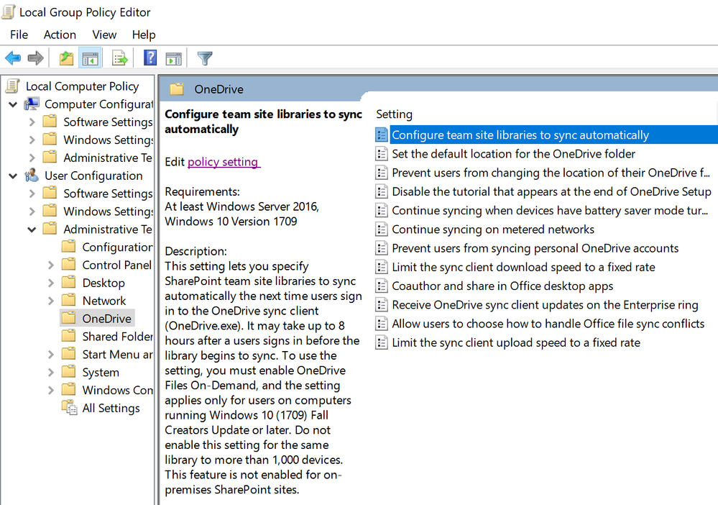Click the User Configuration user icon
This screenshot has width=718, height=505.
(x=32, y=175)
